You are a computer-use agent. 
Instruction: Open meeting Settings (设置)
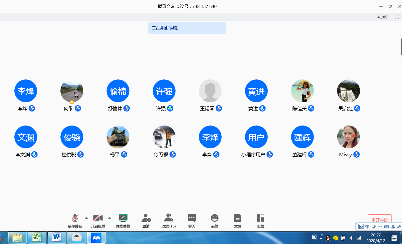[260, 220]
